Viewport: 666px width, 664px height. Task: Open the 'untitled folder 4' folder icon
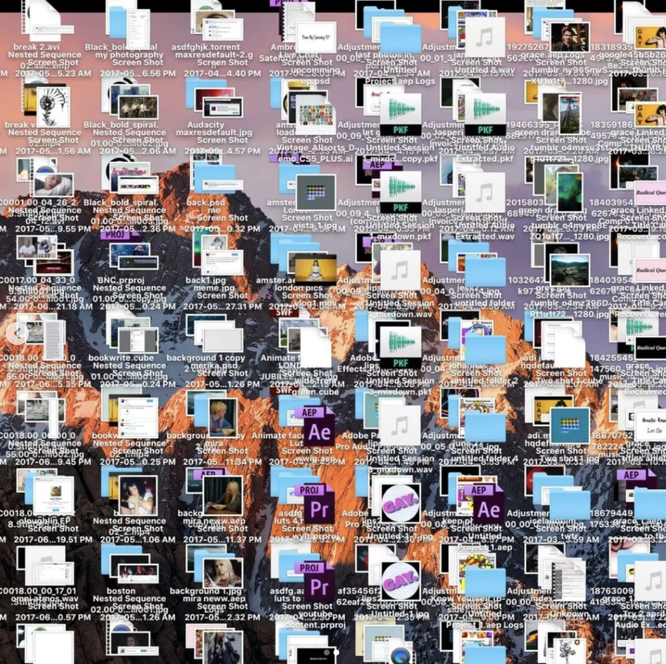point(485,427)
